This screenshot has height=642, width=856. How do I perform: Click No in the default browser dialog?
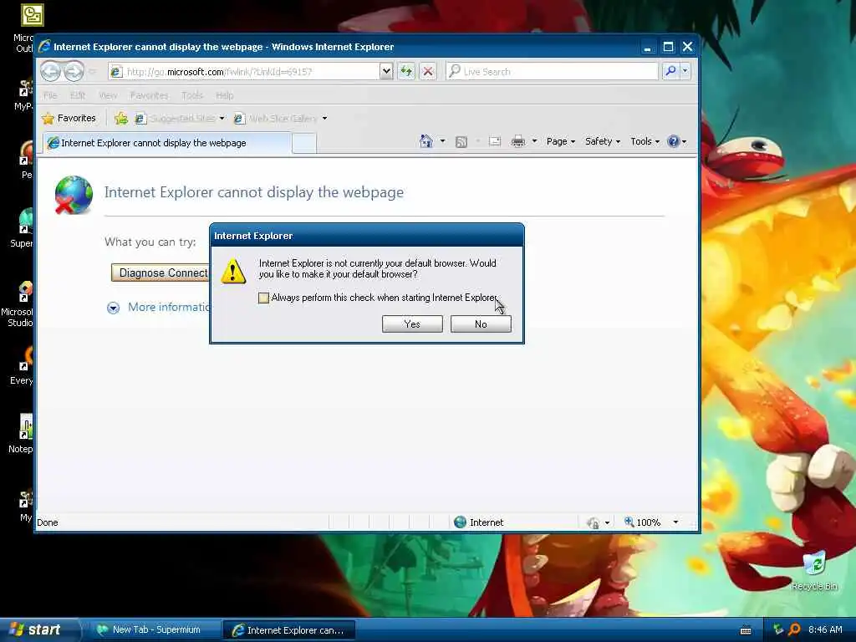[481, 324]
